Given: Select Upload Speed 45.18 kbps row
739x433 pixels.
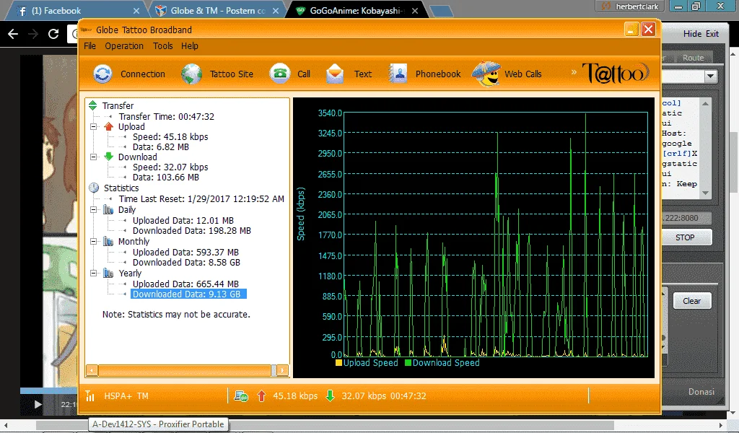Looking at the screenshot, I should coord(170,136).
